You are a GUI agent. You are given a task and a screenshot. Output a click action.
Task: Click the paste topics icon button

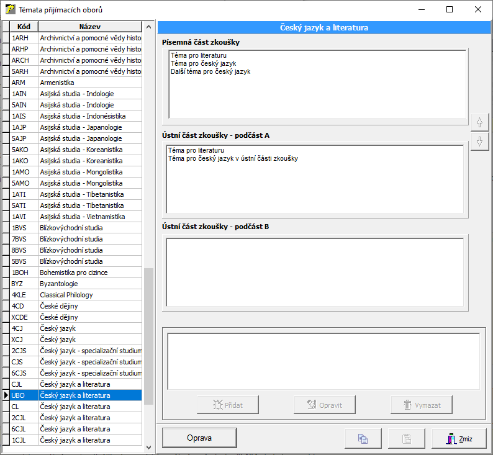(407, 438)
